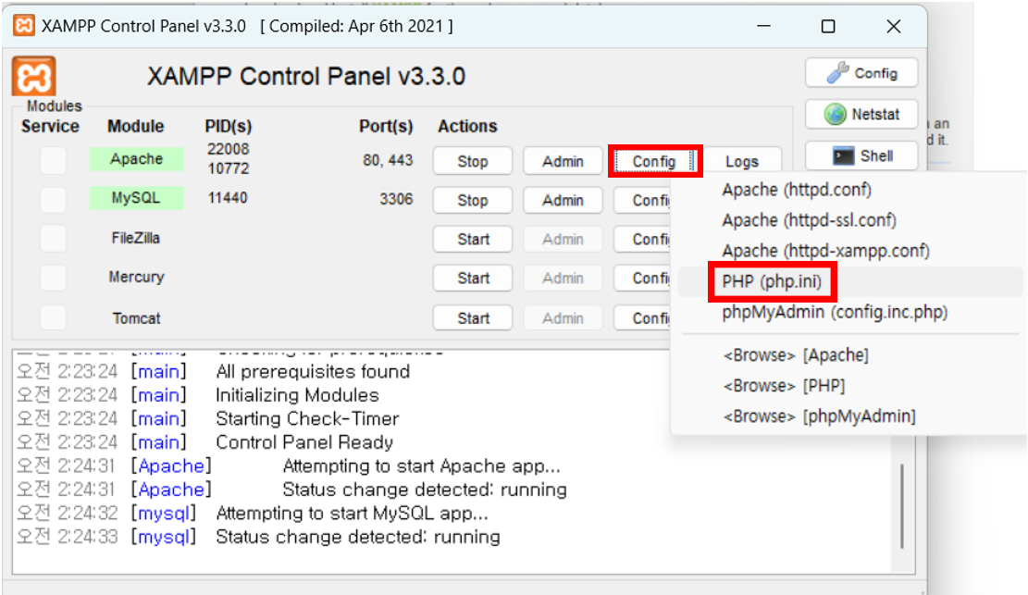
Task: Toggle MySQL service checkbox
Action: [53, 200]
